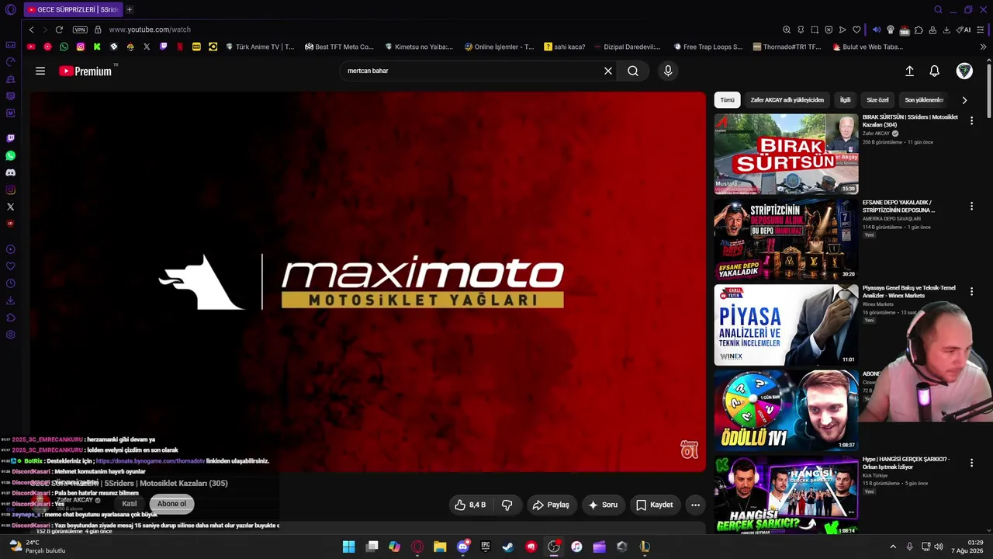Go back in the browser
Viewport: 993px width, 559px height.
31,30
